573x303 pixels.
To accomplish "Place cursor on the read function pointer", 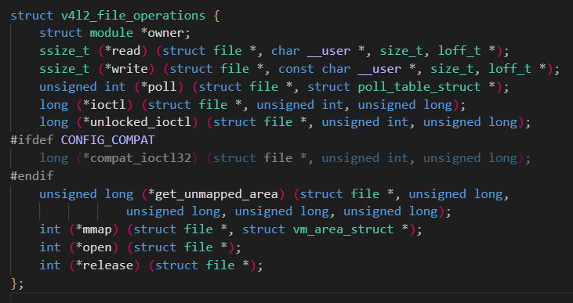I will click(x=126, y=51).
